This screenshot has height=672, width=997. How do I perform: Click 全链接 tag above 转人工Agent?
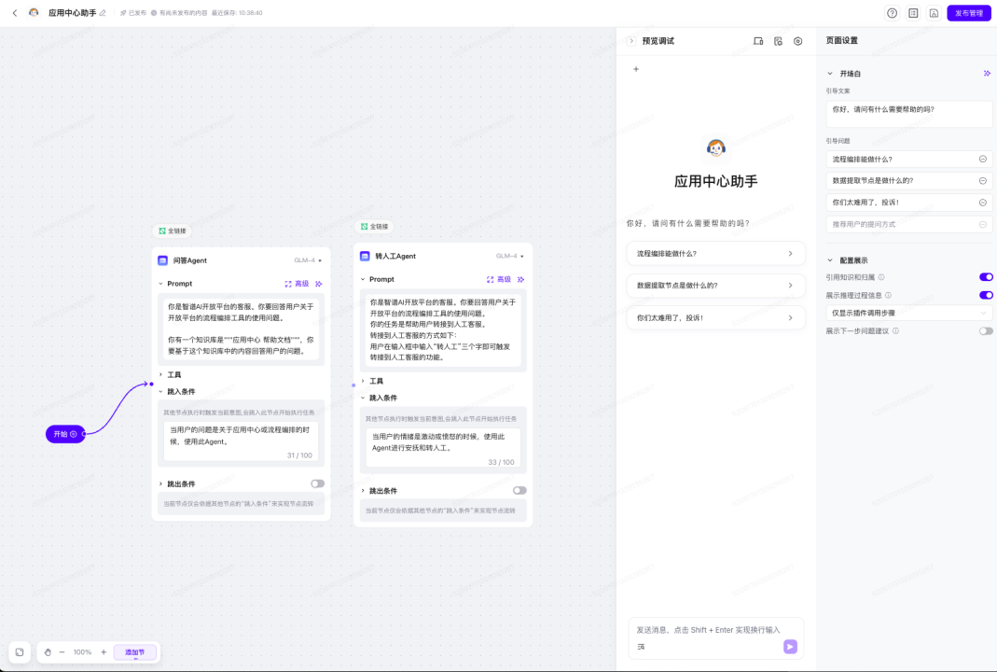374,227
